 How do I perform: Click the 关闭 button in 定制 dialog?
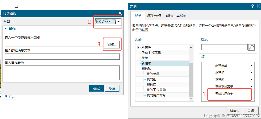tap(251, 111)
